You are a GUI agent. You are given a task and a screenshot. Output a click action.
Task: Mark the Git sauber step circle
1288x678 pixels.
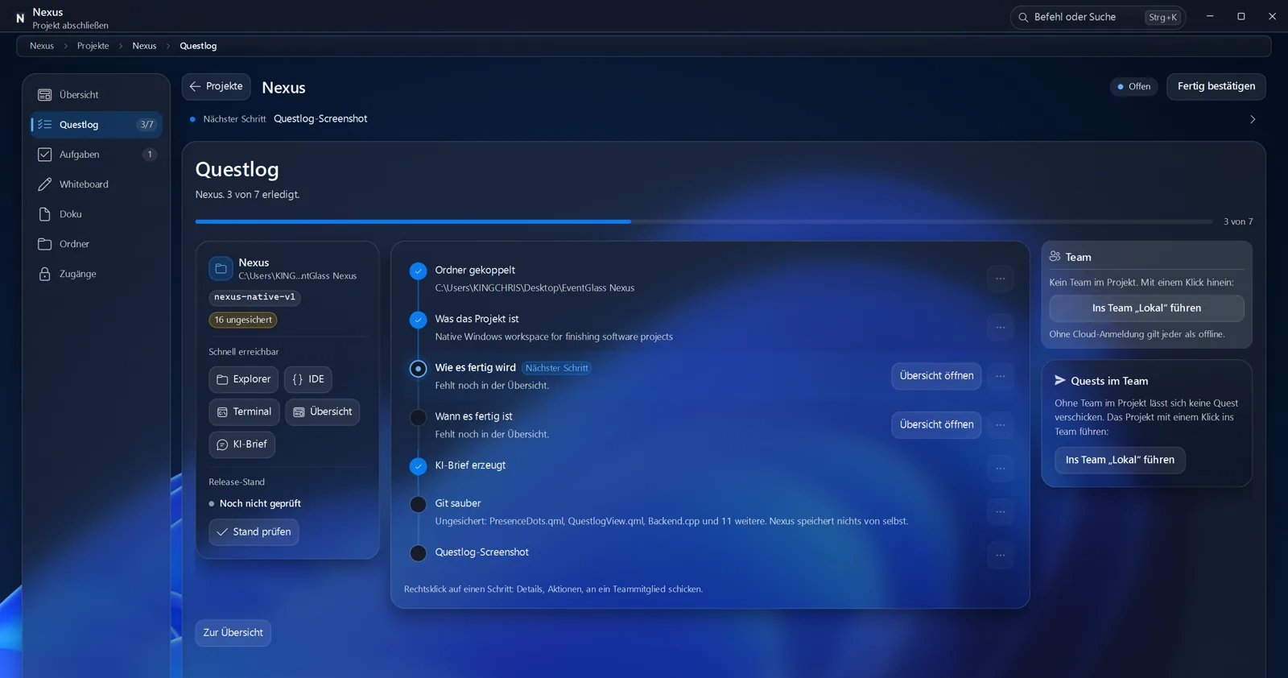pyautogui.click(x=418, y=505)
